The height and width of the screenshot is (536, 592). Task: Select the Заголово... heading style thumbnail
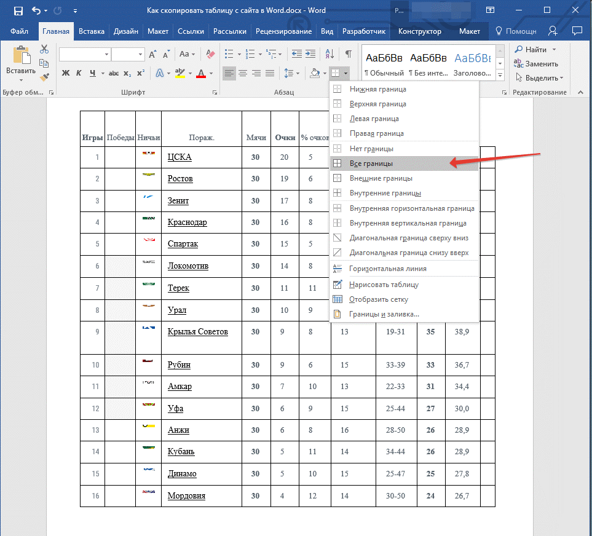pyautogui.click(x=472, y=63)
